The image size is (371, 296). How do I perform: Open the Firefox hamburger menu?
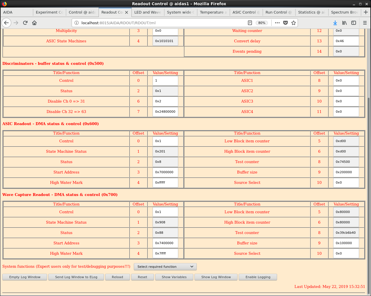(x=365, y=23)
